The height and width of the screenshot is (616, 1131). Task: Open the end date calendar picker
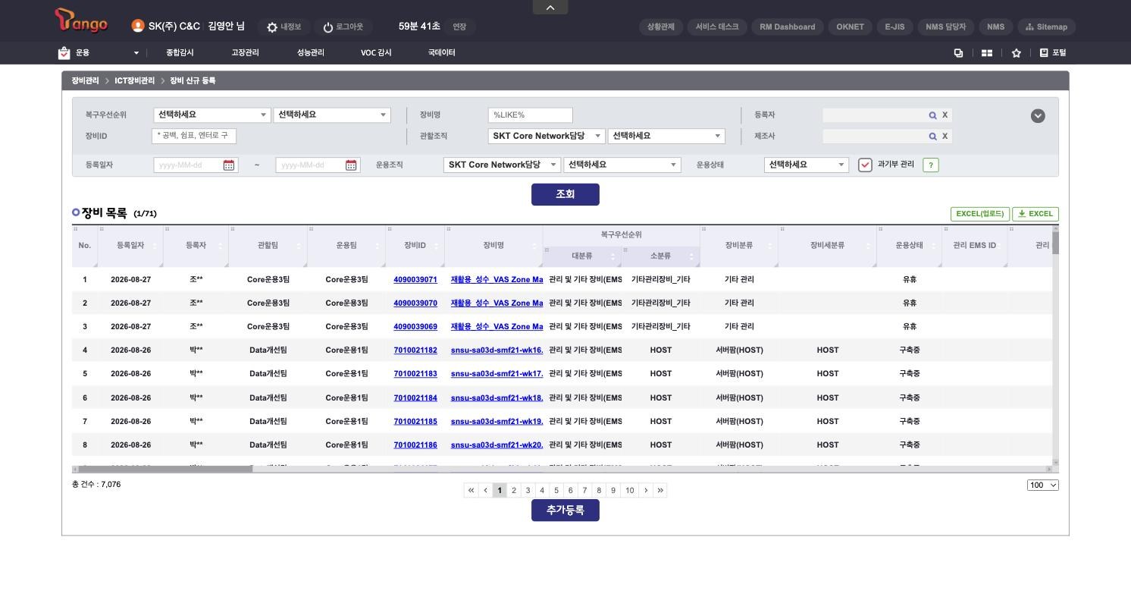tap(351, 165)
